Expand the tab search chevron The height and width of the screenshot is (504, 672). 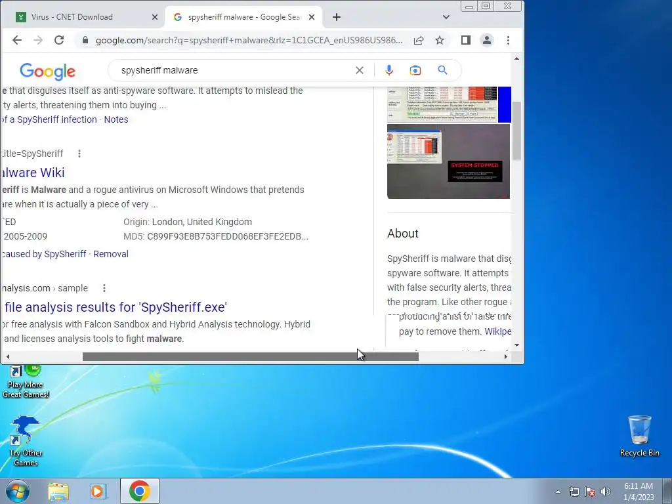pos(446,17)
